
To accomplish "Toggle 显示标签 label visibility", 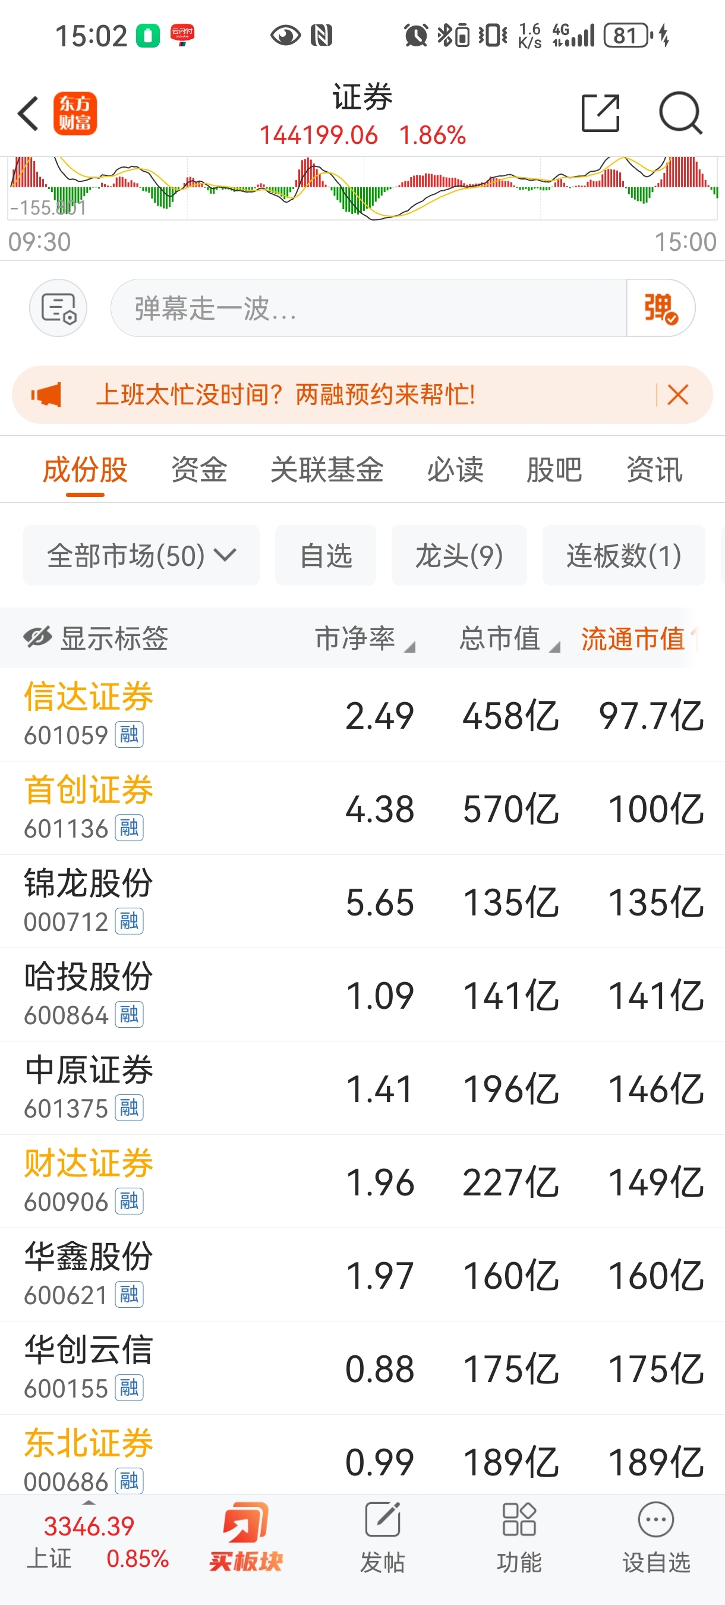I will coord(96,638).
